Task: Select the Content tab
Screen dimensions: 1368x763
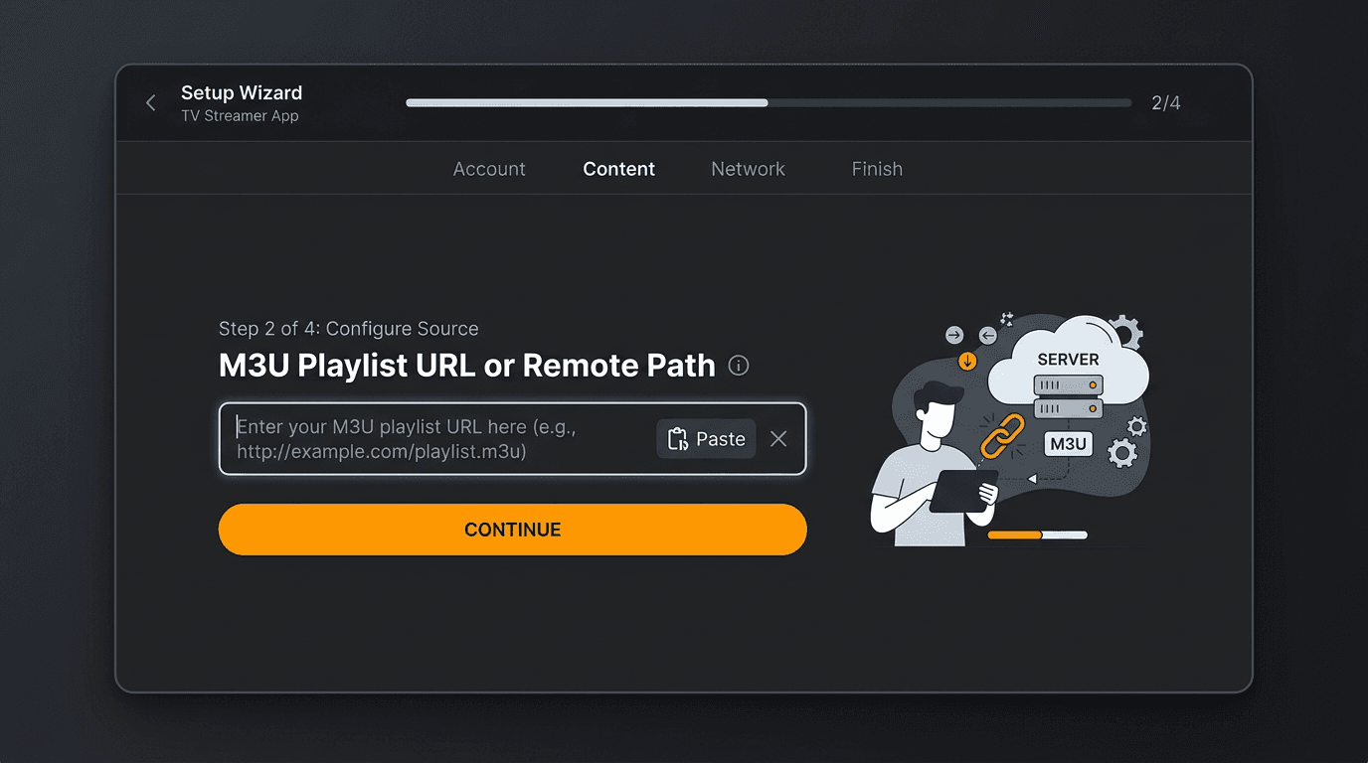Action: [618, 169]
